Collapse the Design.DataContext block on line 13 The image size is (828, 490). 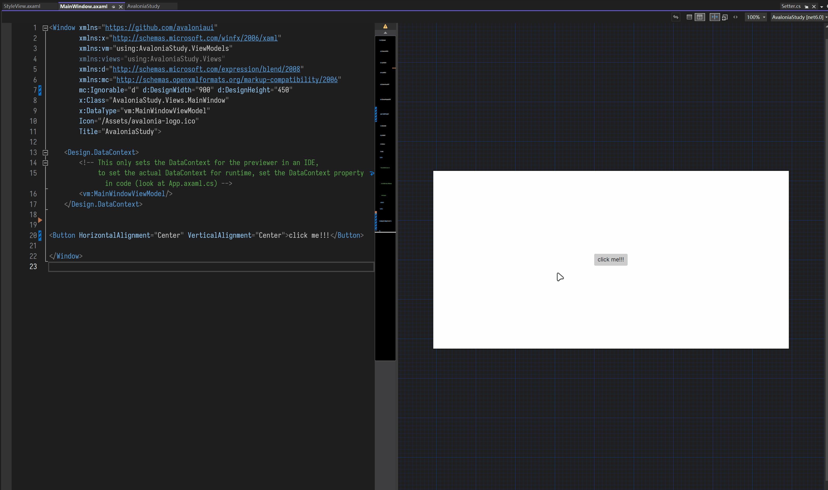pos(45,152)
